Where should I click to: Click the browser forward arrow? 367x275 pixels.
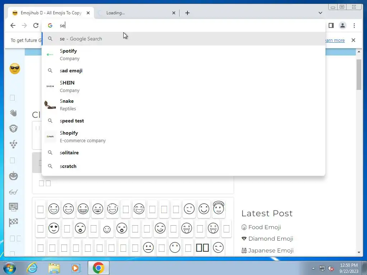point(24,25)
